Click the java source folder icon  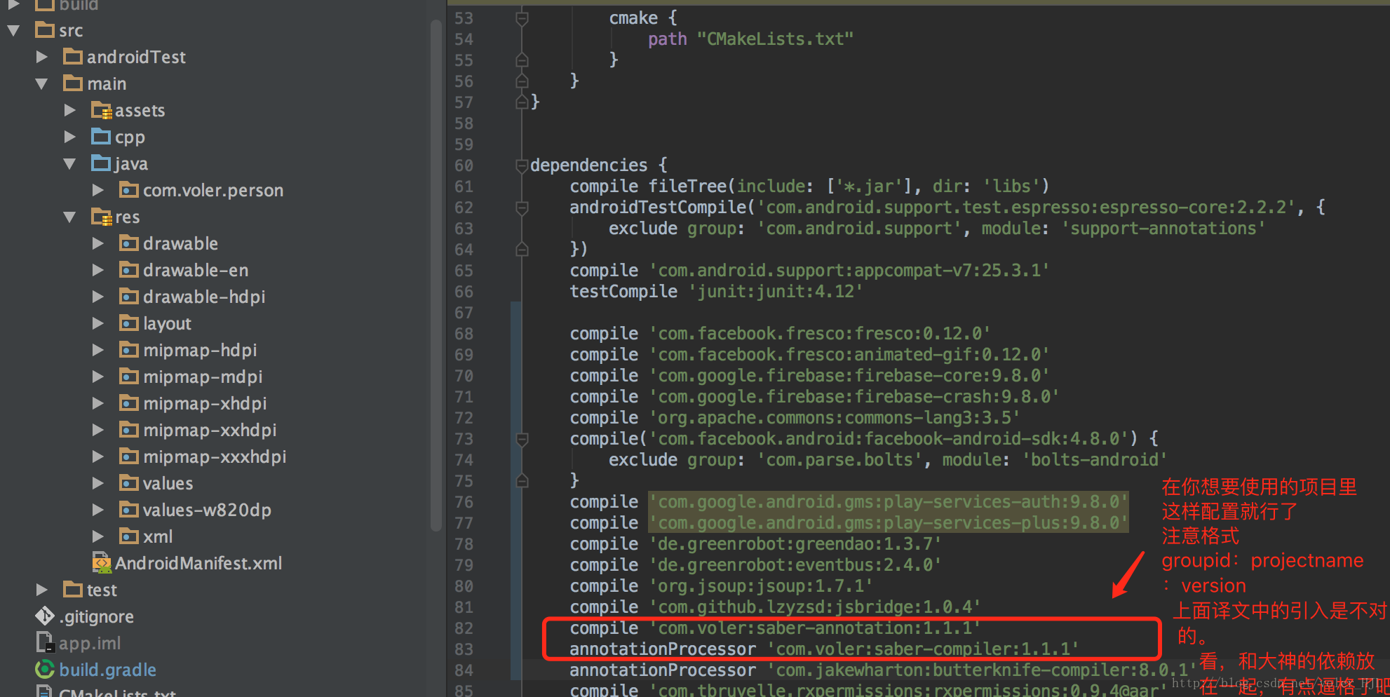[x=101, y=163]
